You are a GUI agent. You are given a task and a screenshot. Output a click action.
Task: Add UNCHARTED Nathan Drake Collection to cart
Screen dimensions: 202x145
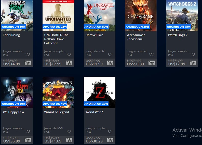coord(69,63)
